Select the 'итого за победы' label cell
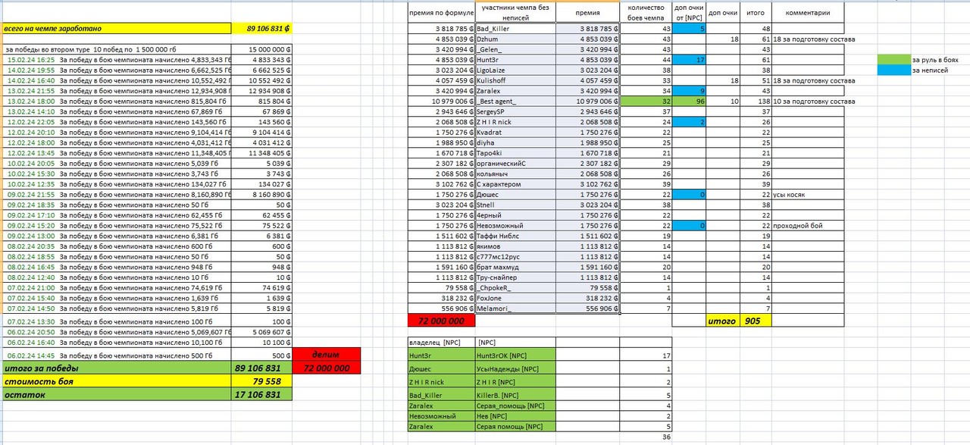This screenshot has height=445, width=970. (x=116, y=368)
